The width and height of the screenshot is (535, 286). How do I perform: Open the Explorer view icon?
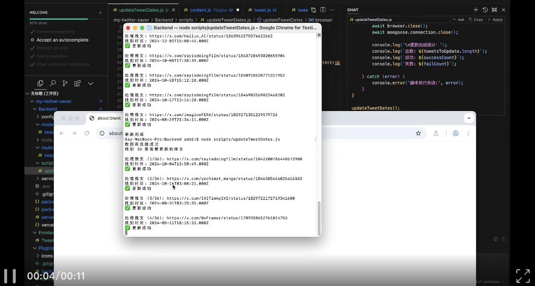click(x=40, y=83)
